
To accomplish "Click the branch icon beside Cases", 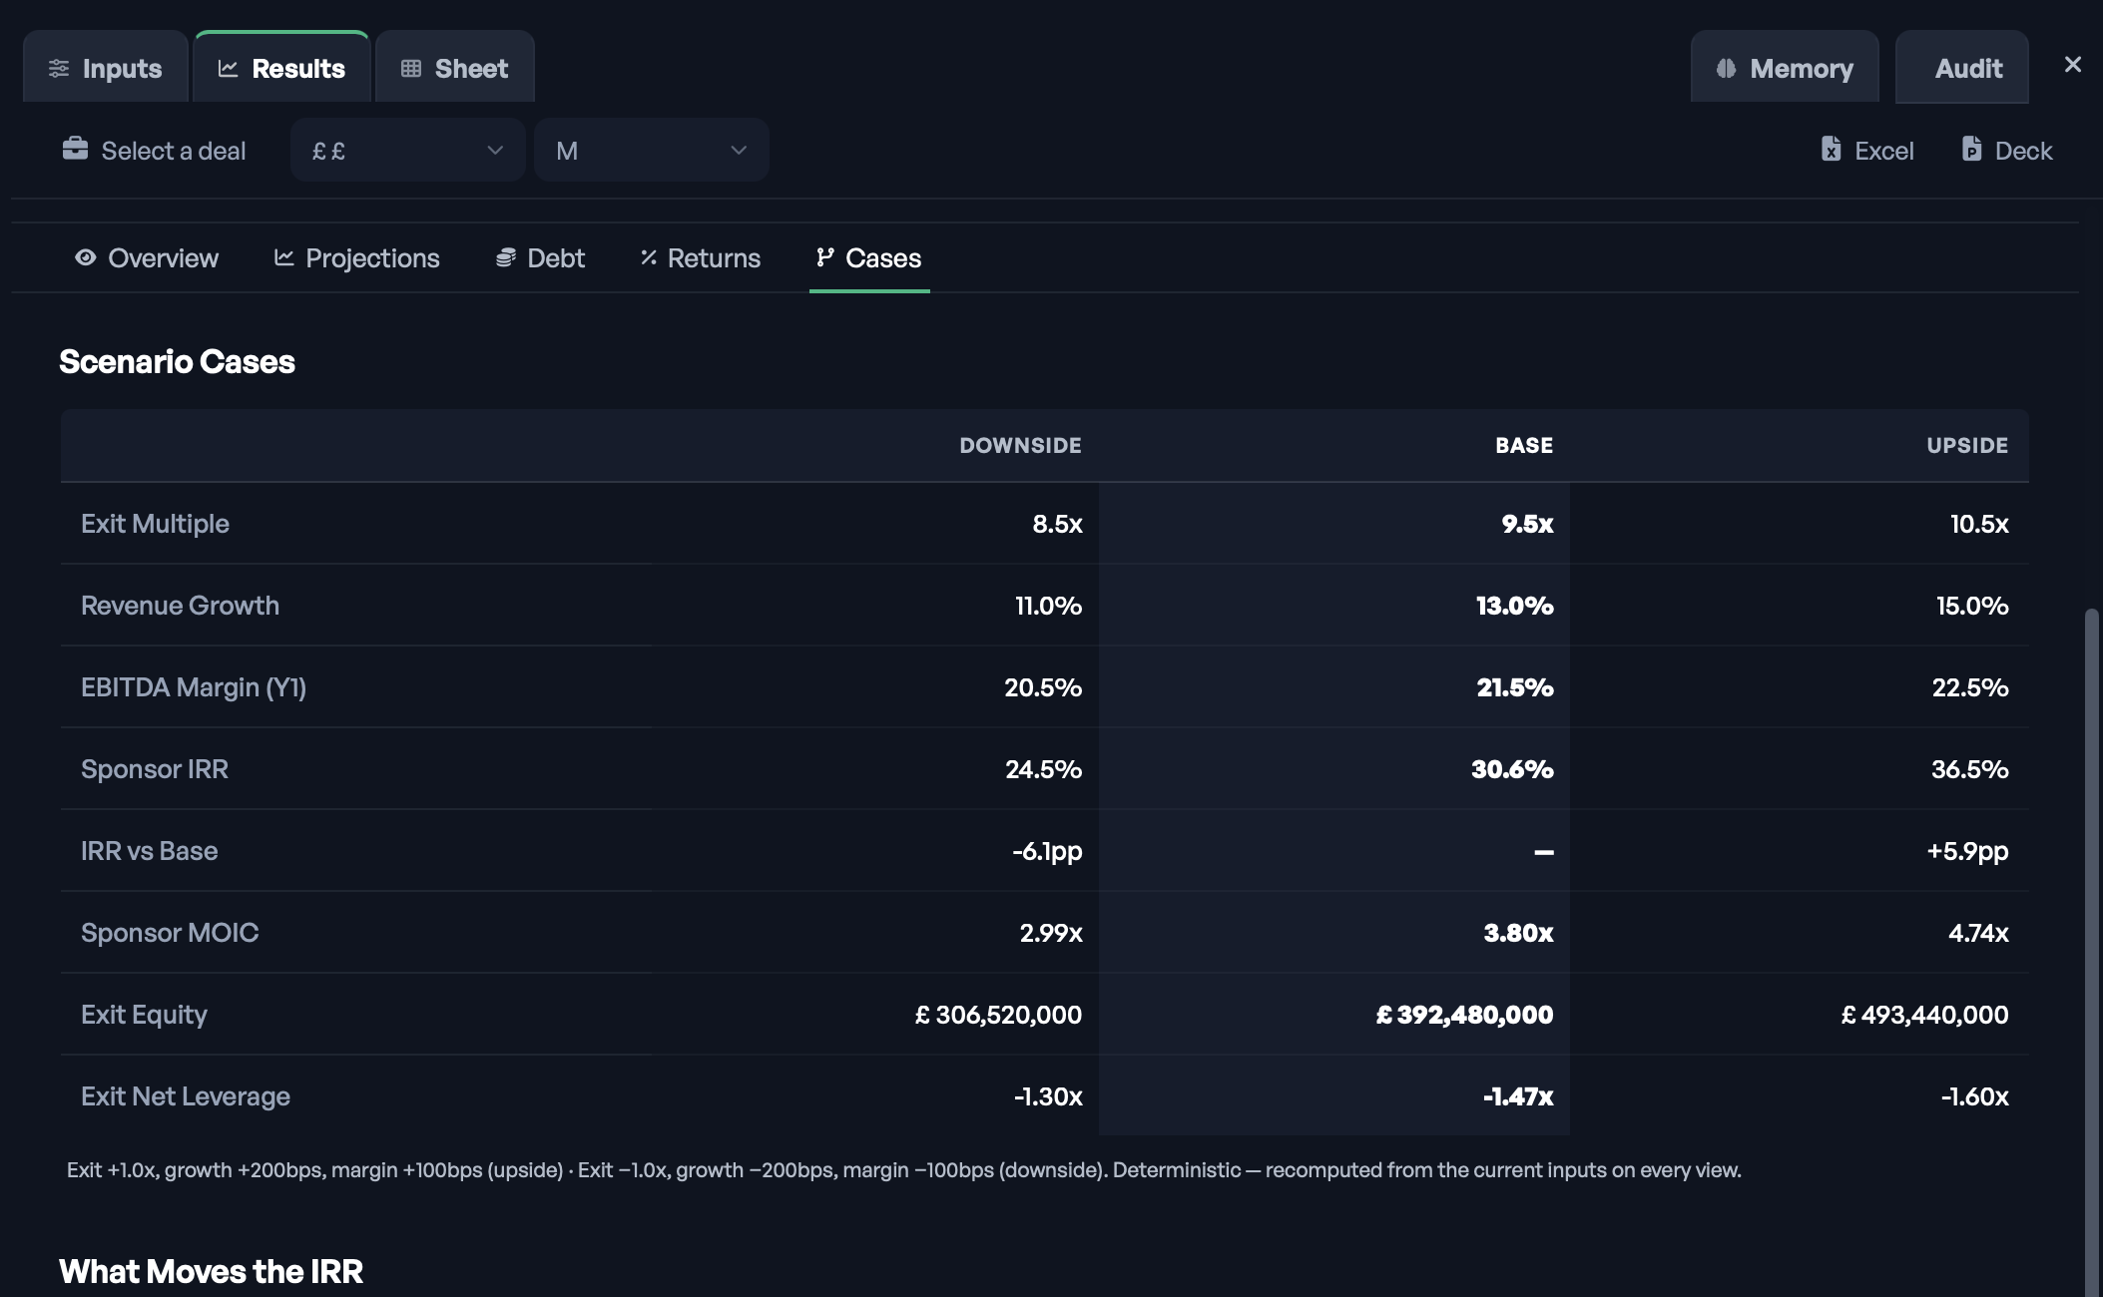I will tap(824, 257).
